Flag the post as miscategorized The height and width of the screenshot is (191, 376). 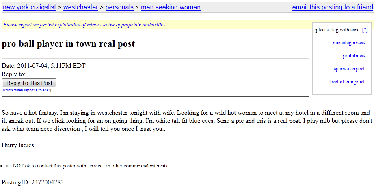(x=348, y=43)
